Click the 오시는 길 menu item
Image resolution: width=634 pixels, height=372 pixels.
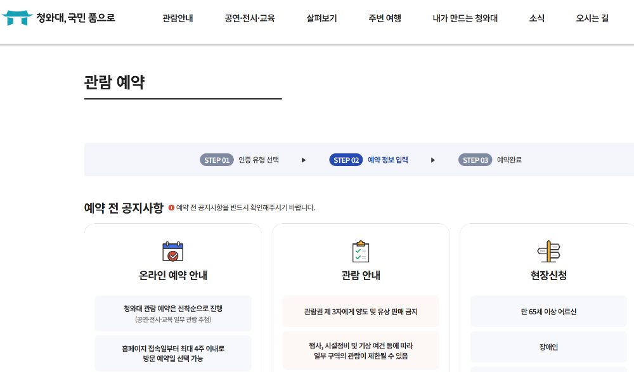tap(592, 19)
